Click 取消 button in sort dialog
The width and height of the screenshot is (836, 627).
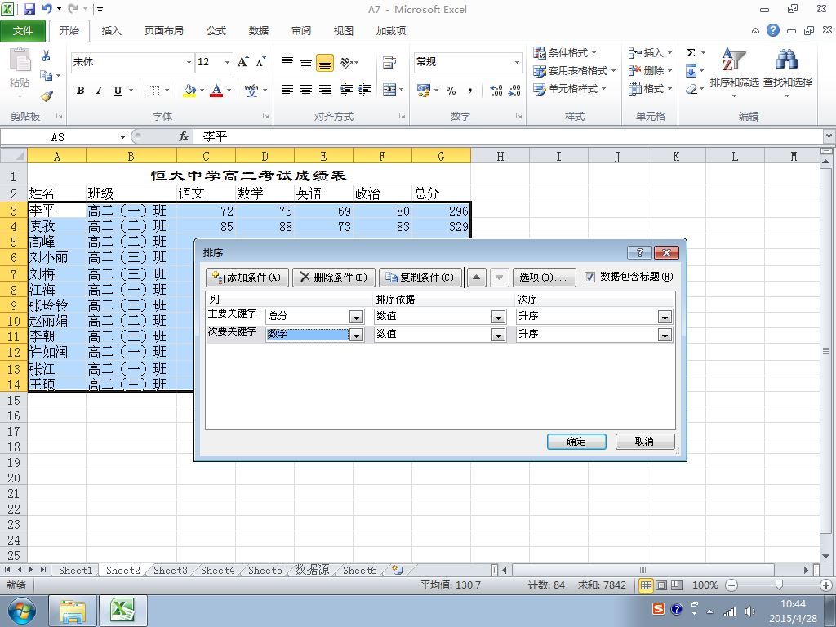[x=645, y=442]
